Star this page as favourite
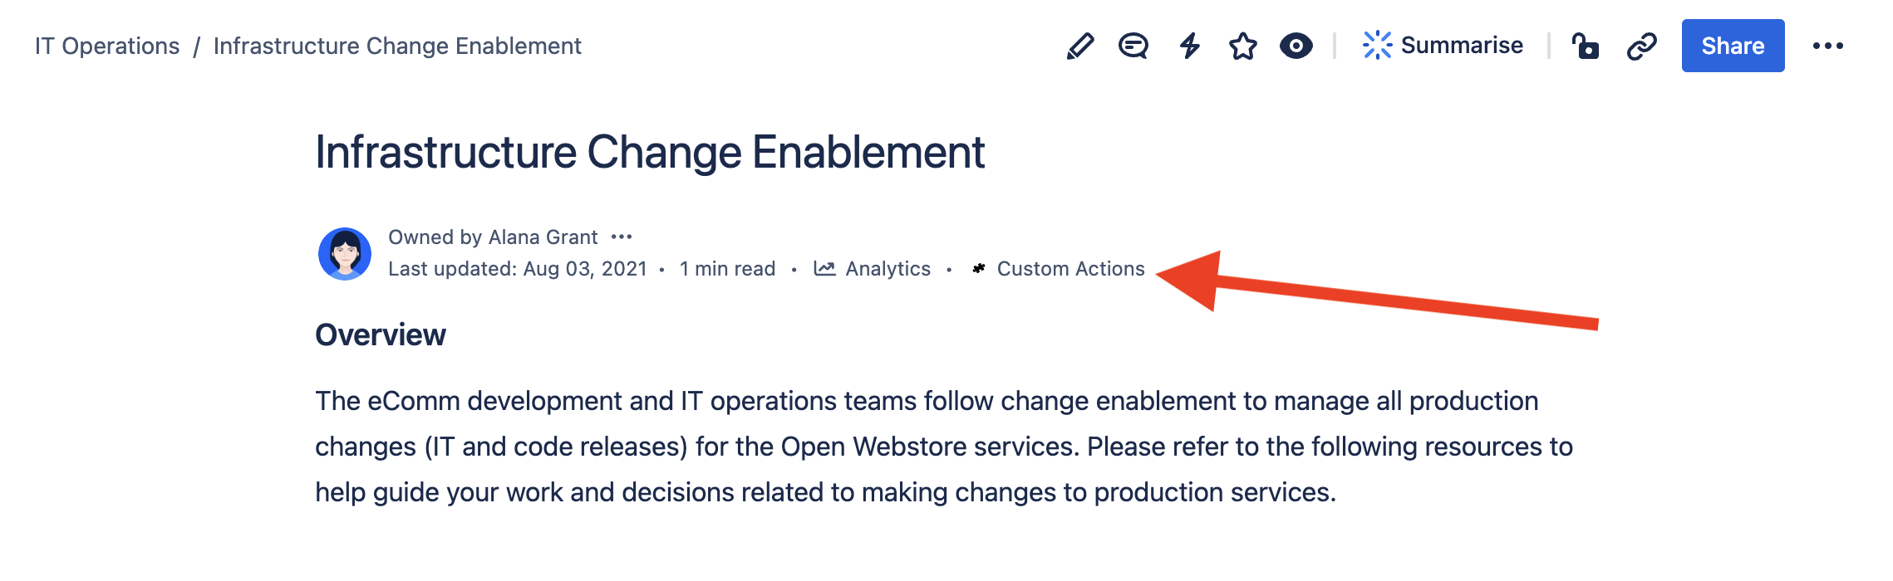 (1243, 46)
